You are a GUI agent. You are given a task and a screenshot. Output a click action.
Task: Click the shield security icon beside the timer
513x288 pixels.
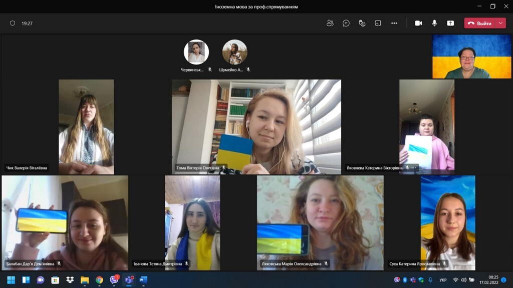tap(13, 23)
